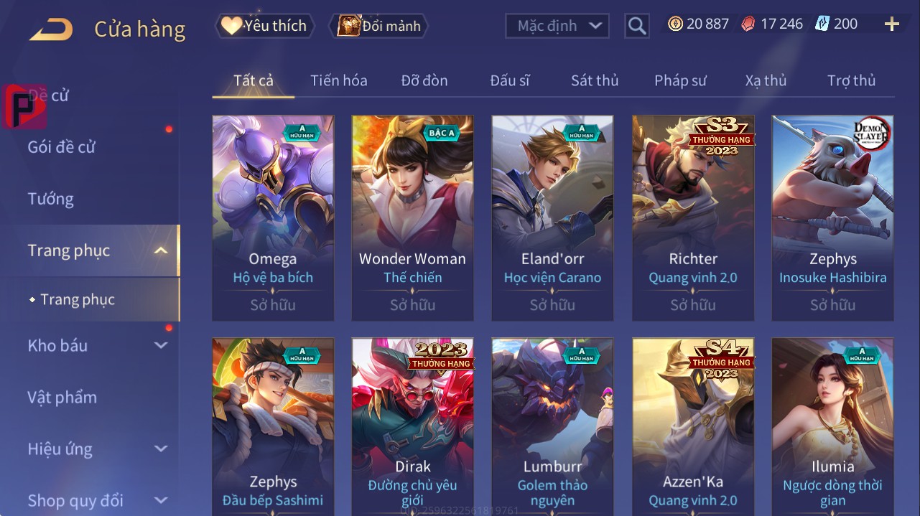Viewport: 920px width, 516px height.
Task: Switch to the Pháp sư tab
Action: [x=680, y=80]
